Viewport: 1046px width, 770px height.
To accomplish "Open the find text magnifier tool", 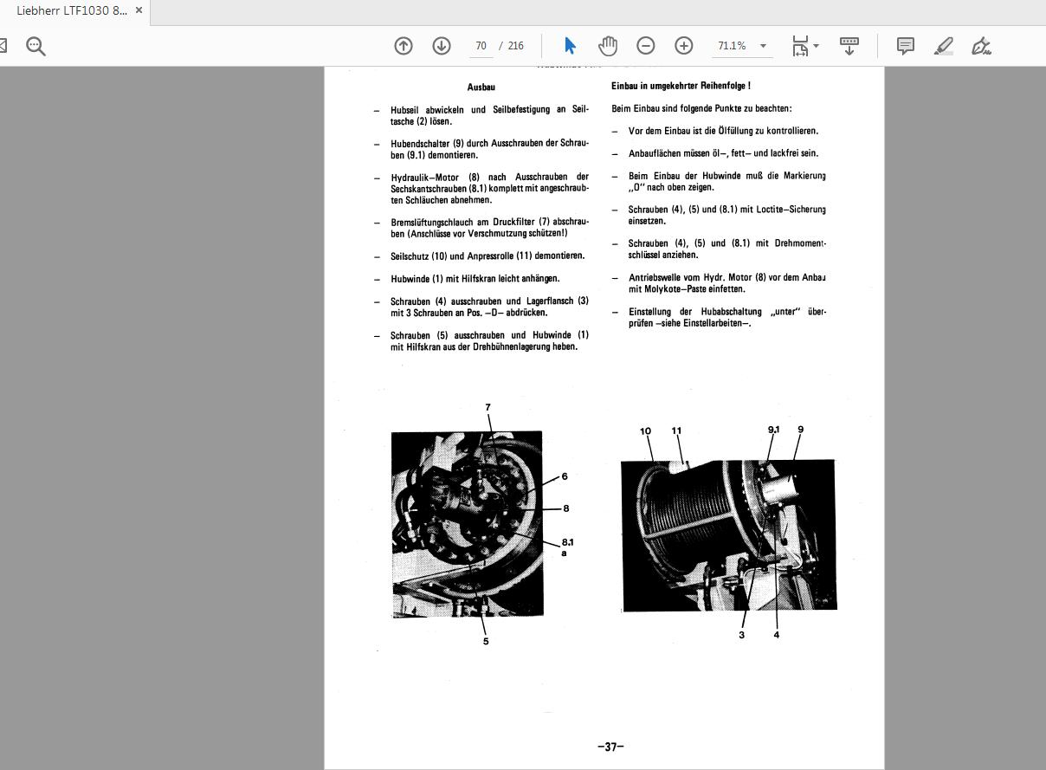I will (36, 46).
